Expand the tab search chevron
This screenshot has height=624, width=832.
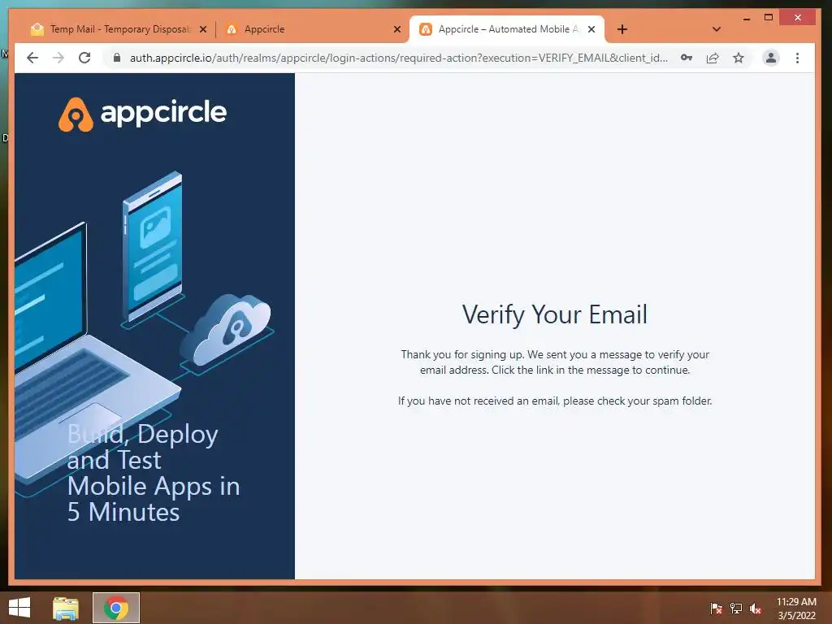[717, 29]
